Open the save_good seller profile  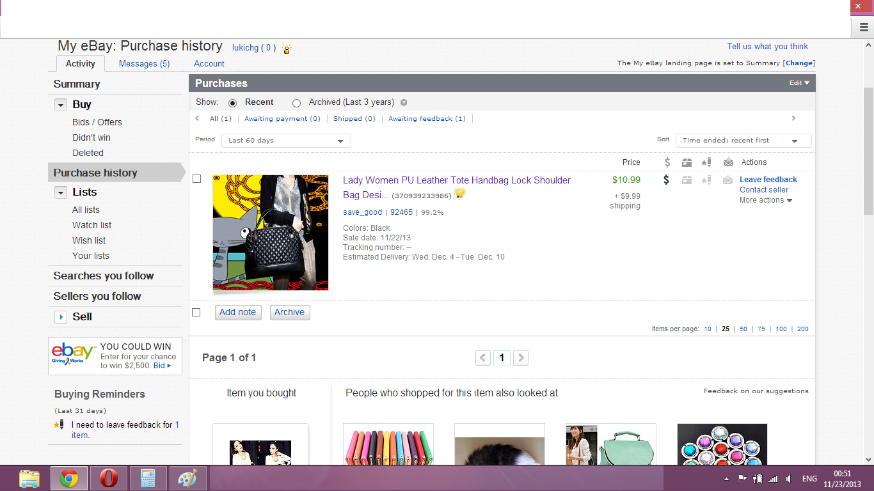click(362, 212)
